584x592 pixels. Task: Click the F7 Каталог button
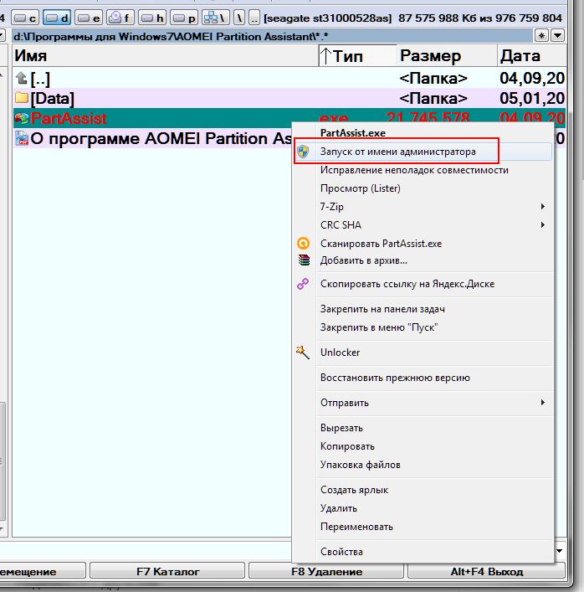click(167, 572)
